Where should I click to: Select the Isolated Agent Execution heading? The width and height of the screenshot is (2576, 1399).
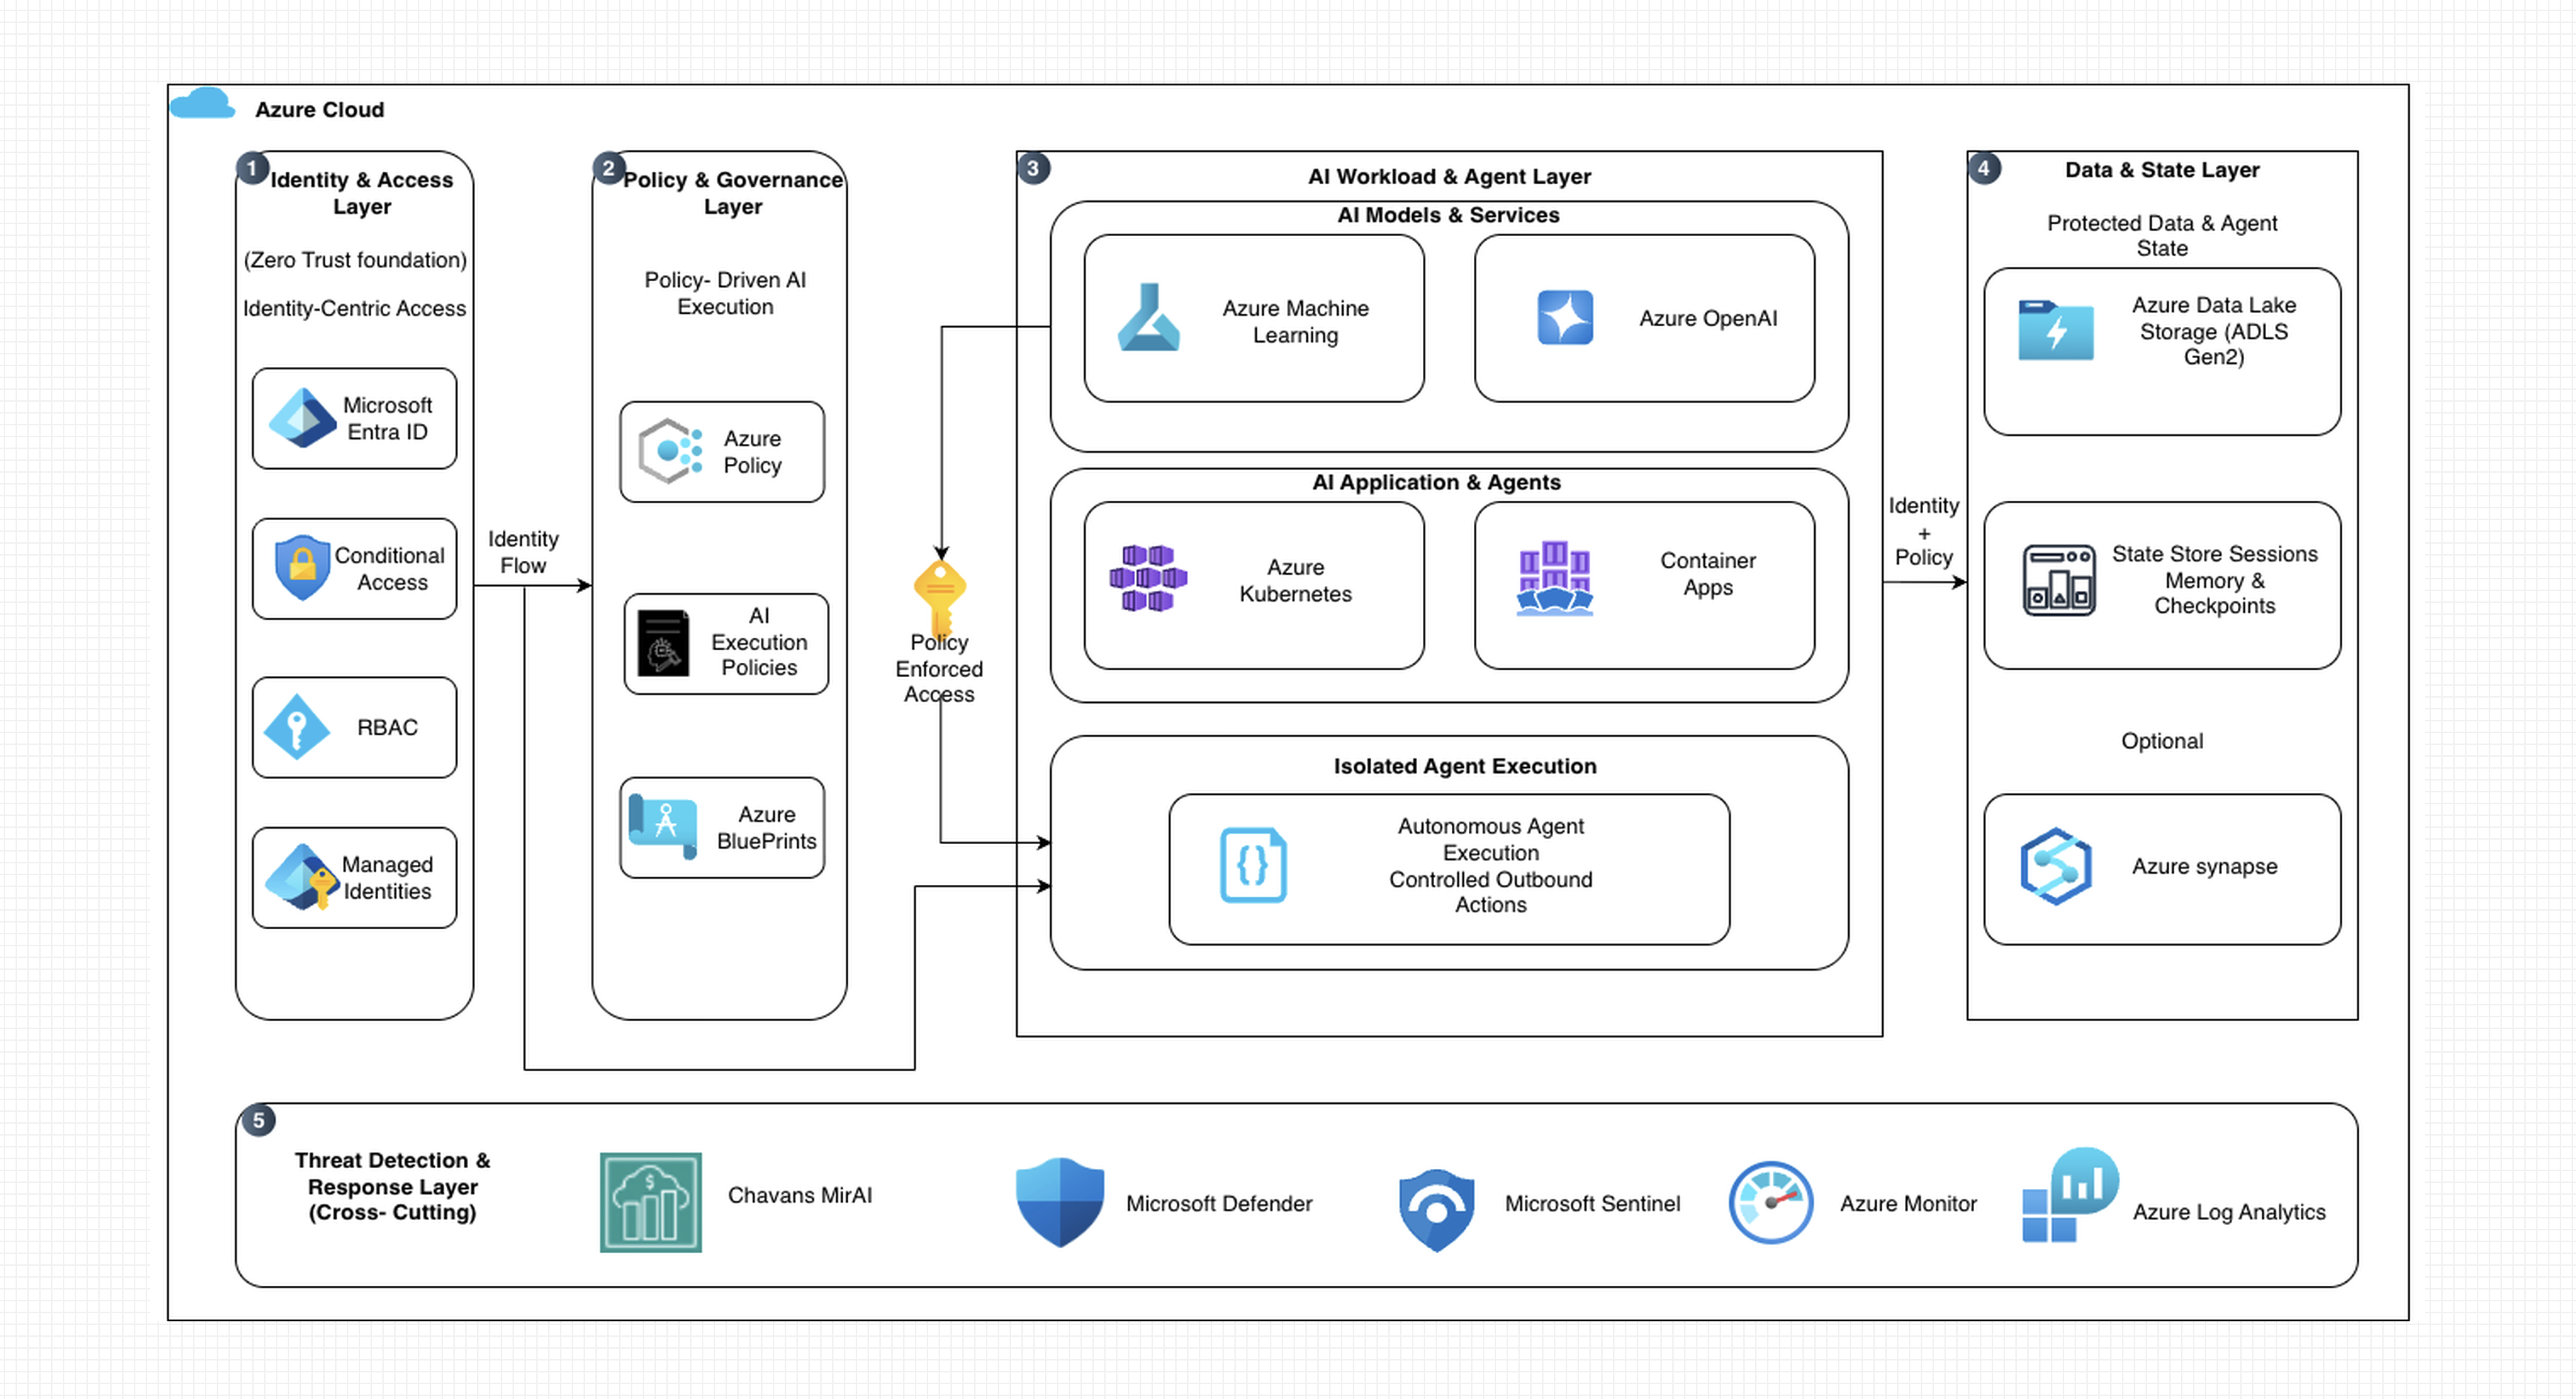tap(1465, 766)
